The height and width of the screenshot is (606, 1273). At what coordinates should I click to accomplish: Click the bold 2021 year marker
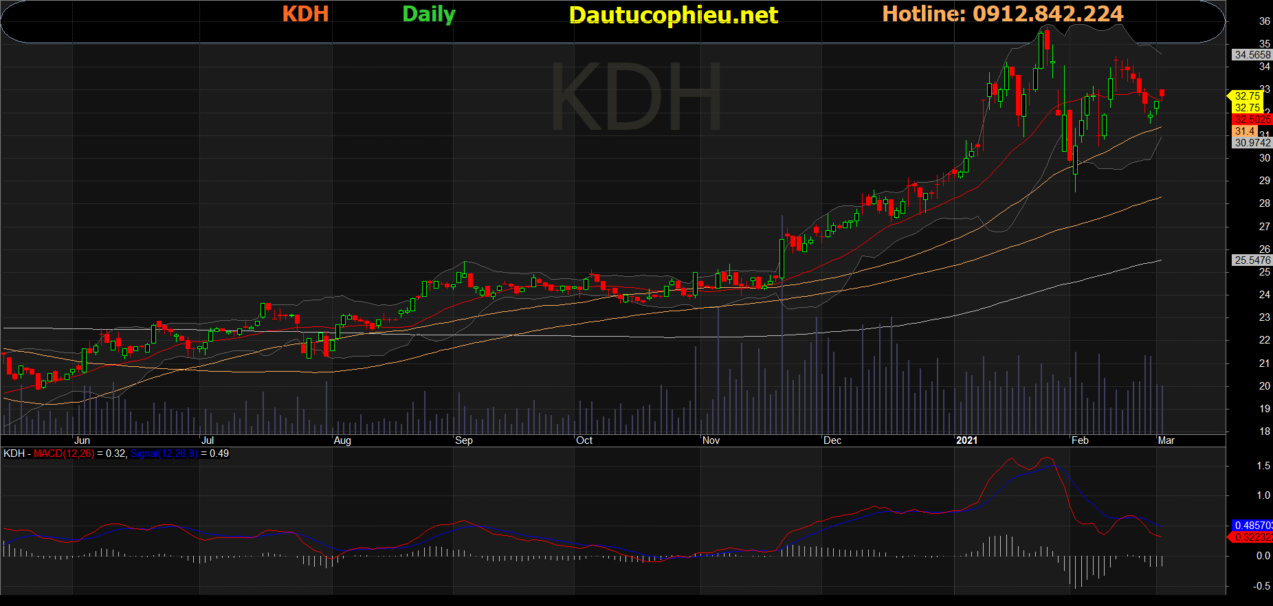(x=966, y=440)
